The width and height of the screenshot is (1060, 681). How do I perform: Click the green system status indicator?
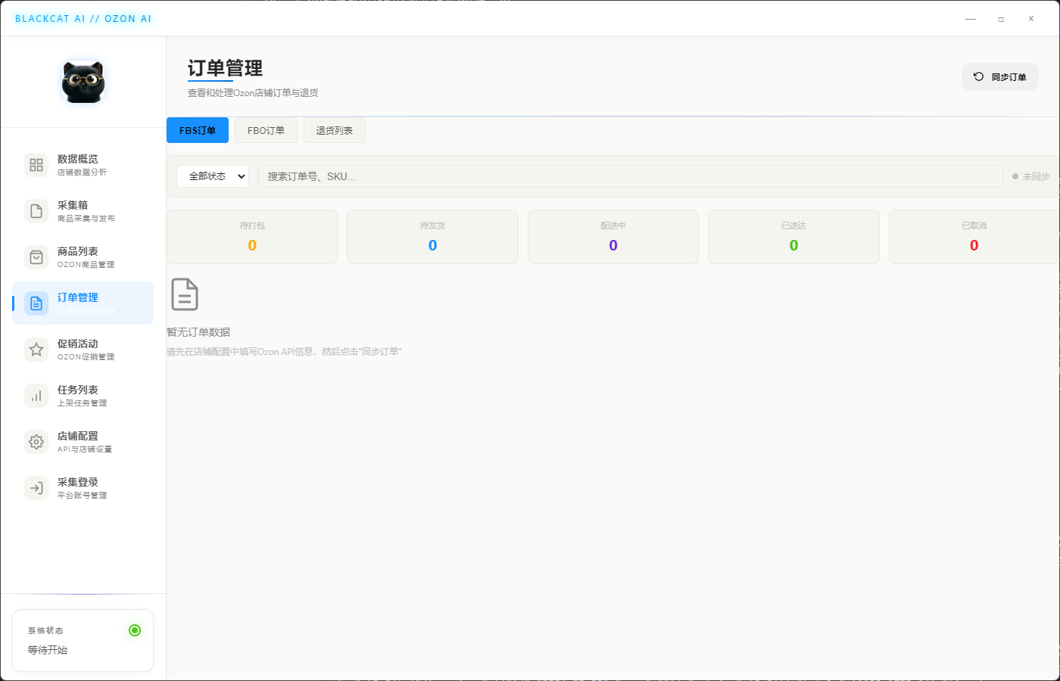(x=135, y=630)
